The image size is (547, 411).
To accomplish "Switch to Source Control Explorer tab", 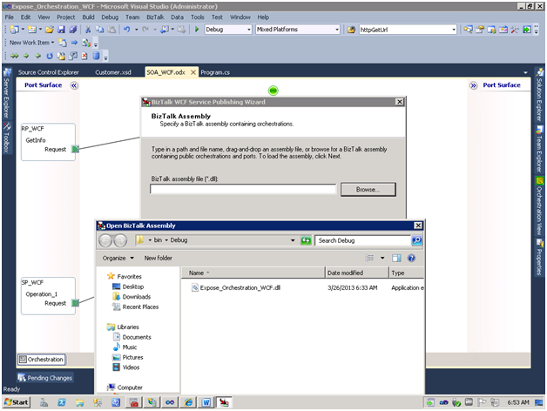I will coord(48,72).
